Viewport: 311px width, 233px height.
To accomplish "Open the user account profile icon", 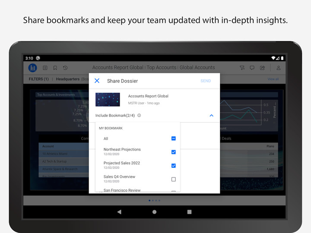I will (279, 68).
